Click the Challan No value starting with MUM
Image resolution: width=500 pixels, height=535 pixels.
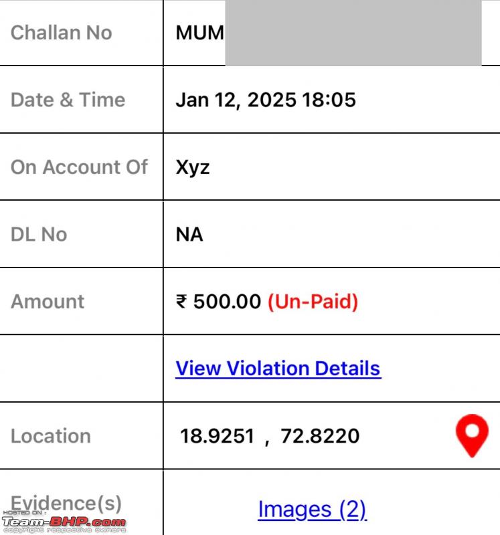coord(199,33)
